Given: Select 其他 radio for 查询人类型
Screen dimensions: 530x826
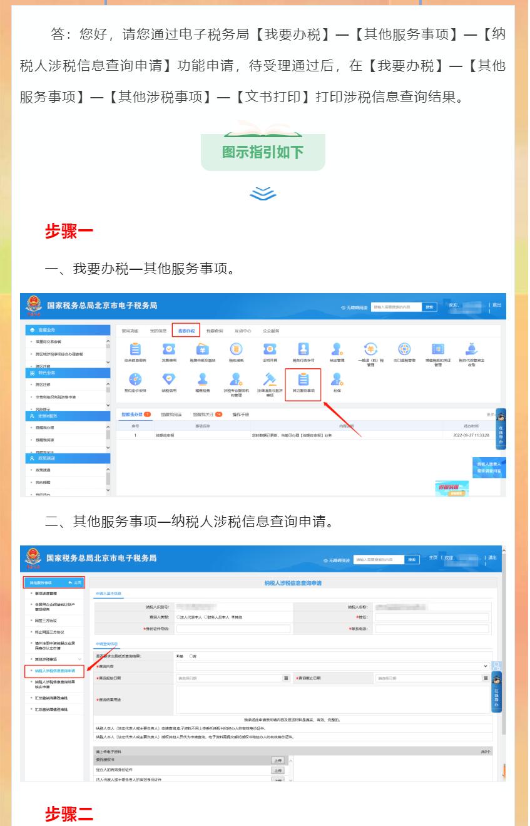Looking at the screenshot, I should [x=232, y=616].
